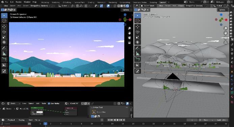The height and width of the screenshot is (127, 234).
Task: Jump to end frame button
Action: tap(124, 120)
